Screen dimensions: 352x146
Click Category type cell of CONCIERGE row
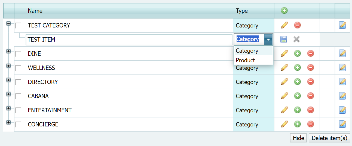coord(253,124)
